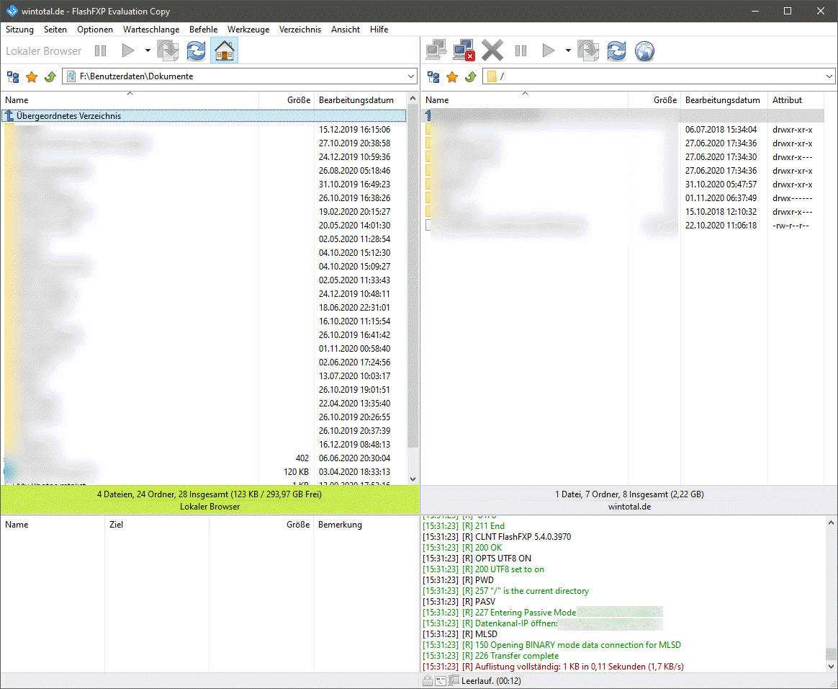This screenshot has width=838, height=689.
Task: Click the log panel scroll up arrow
Action: coord(831,523)
